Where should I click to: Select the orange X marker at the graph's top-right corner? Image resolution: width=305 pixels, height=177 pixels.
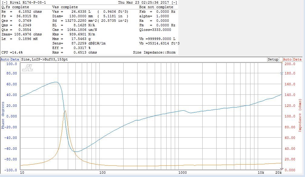(282, 62)
